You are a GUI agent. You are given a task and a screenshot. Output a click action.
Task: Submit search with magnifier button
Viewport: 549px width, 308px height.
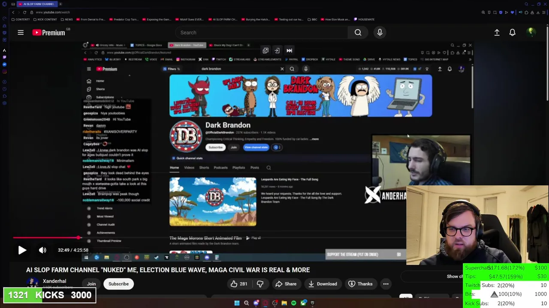pos(358,33)
